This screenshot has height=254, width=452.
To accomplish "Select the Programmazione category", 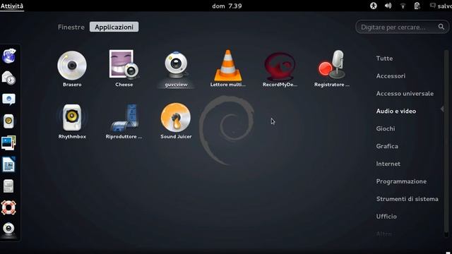I will [x=401, y=181].
